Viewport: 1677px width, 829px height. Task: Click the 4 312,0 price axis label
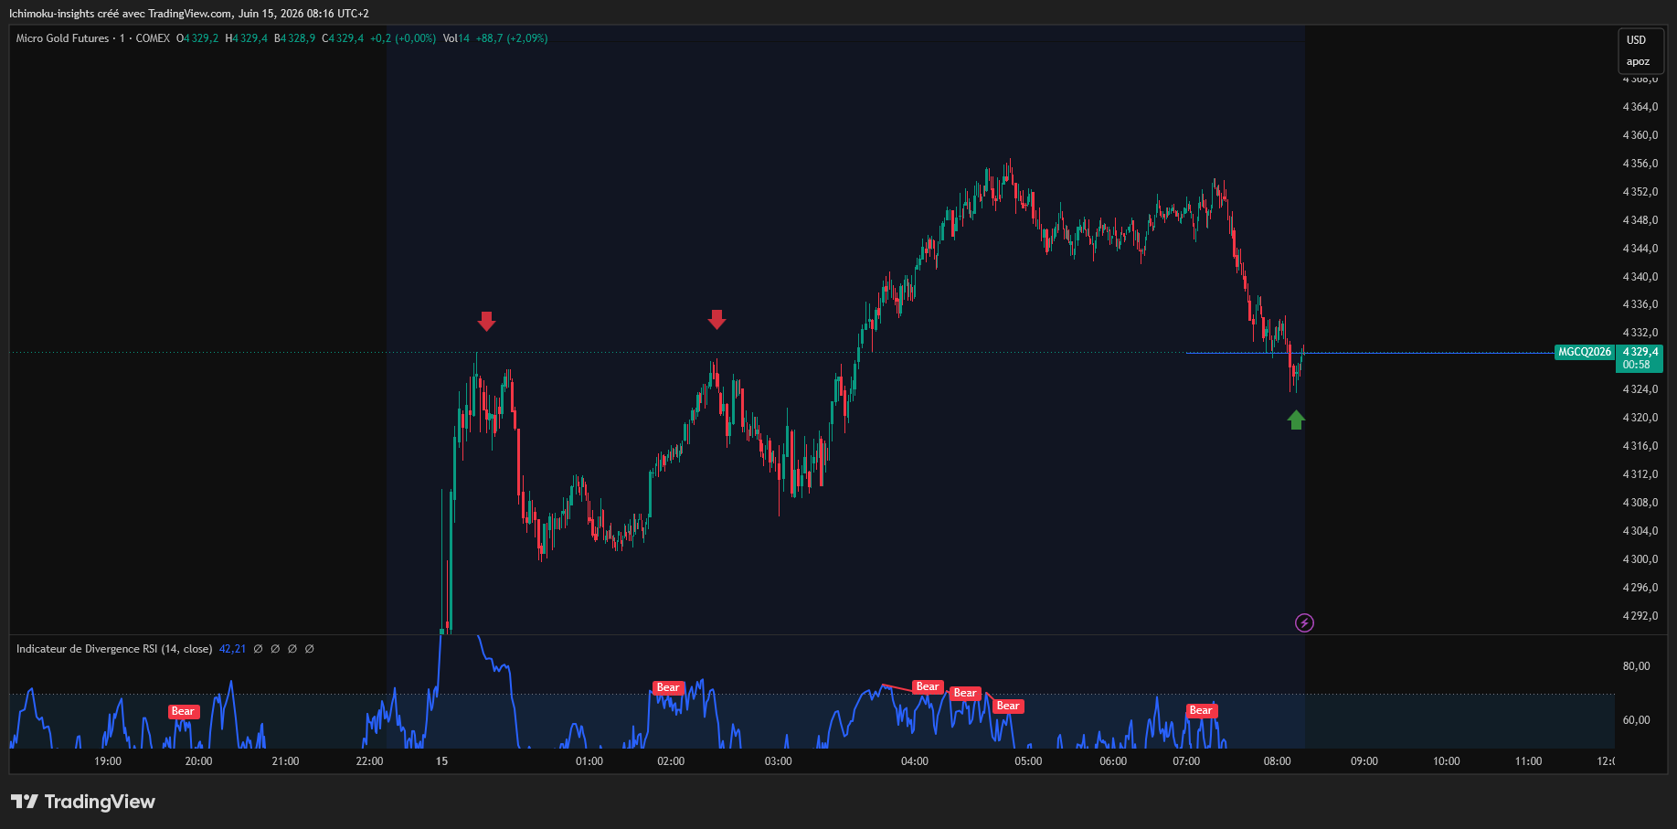1640,474
